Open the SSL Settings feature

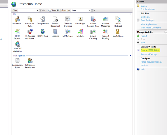point(118,32)
